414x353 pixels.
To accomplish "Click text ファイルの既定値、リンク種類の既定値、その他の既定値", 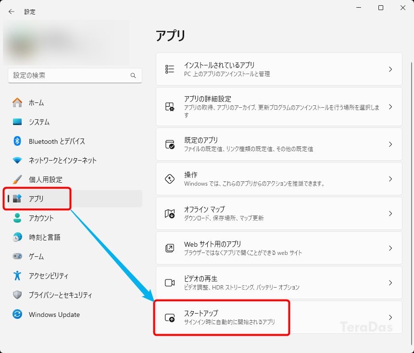I will pos(249,149).
